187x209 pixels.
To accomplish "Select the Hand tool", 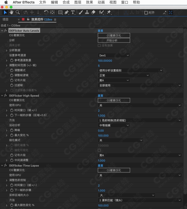I will 11,12.
